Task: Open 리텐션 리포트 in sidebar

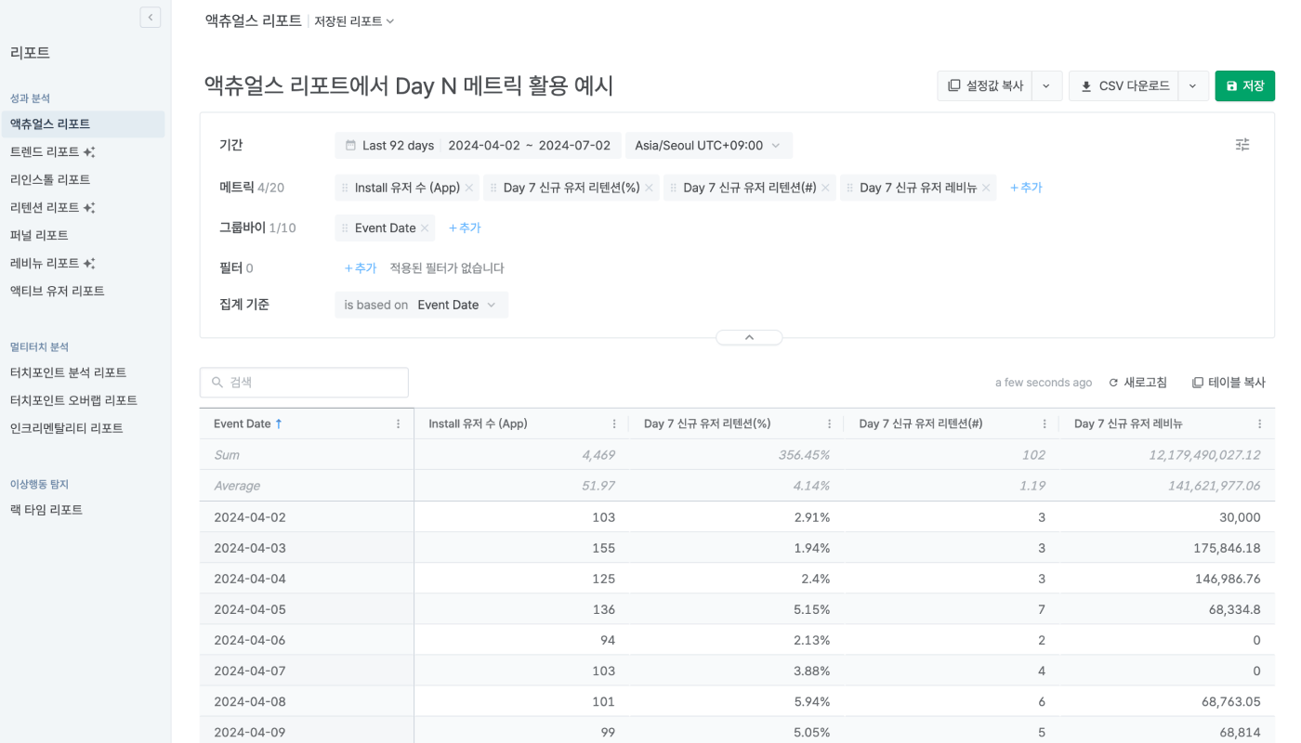Action: coord(83,207)
